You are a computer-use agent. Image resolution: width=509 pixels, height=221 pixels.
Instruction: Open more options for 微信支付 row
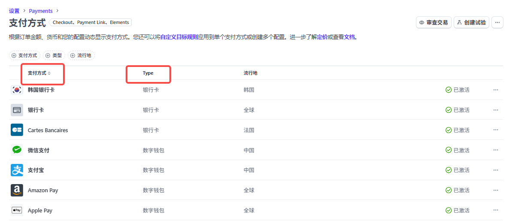[x=496, y=150]
